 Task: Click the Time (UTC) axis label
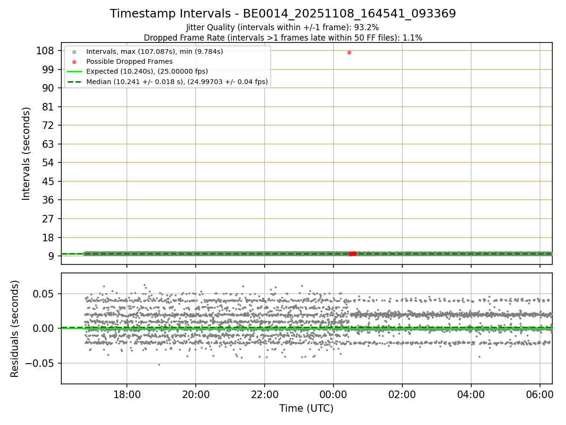pos(307,408)
